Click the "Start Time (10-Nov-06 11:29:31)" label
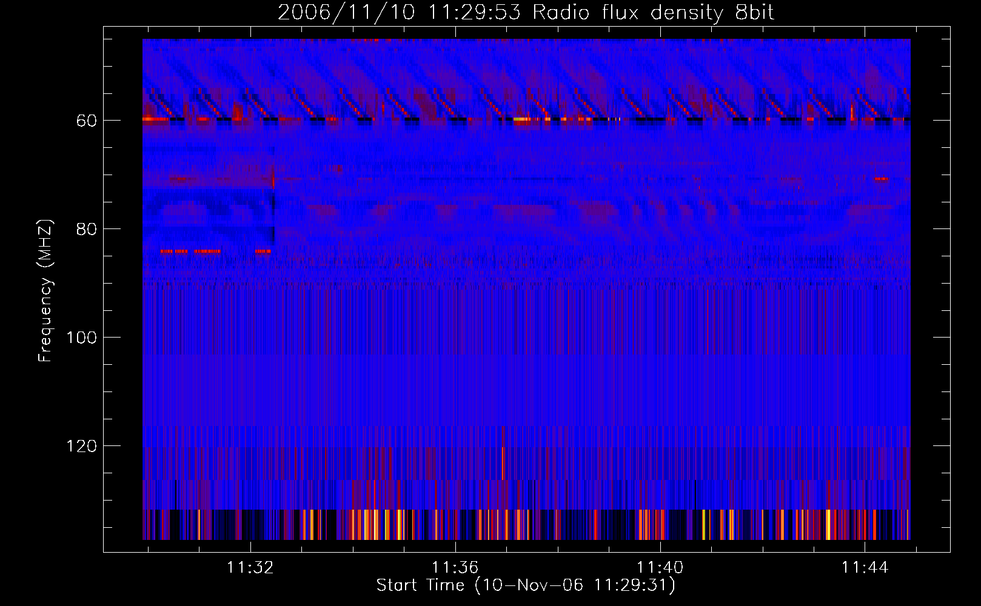981x606 pixels. 526,585
